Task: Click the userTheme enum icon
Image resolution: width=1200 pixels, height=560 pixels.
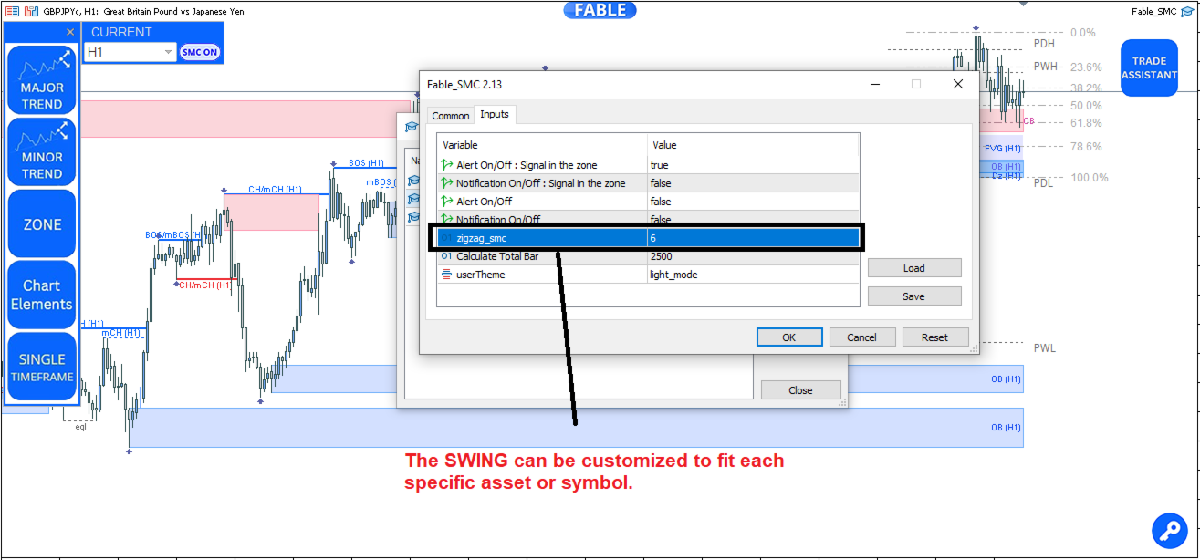Action: 446,275
